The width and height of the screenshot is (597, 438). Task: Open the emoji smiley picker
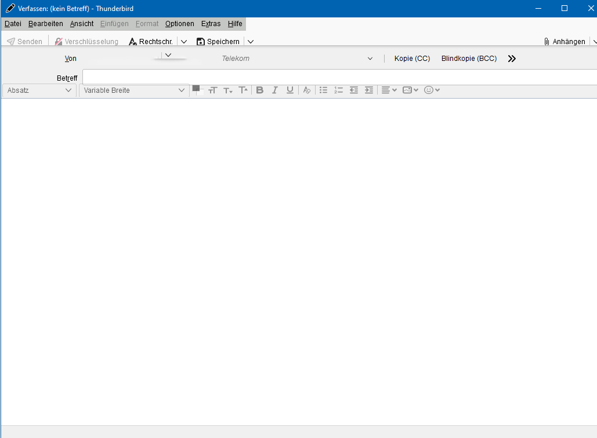tap(432, 91)
